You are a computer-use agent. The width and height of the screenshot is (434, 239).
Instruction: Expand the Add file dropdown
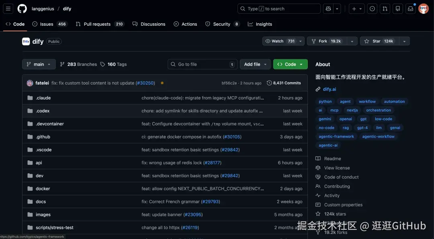pyautogui.click(x=255, y=65)
